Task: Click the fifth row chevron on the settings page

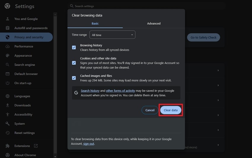Action: pyautogui.click(x=218, y=130)
